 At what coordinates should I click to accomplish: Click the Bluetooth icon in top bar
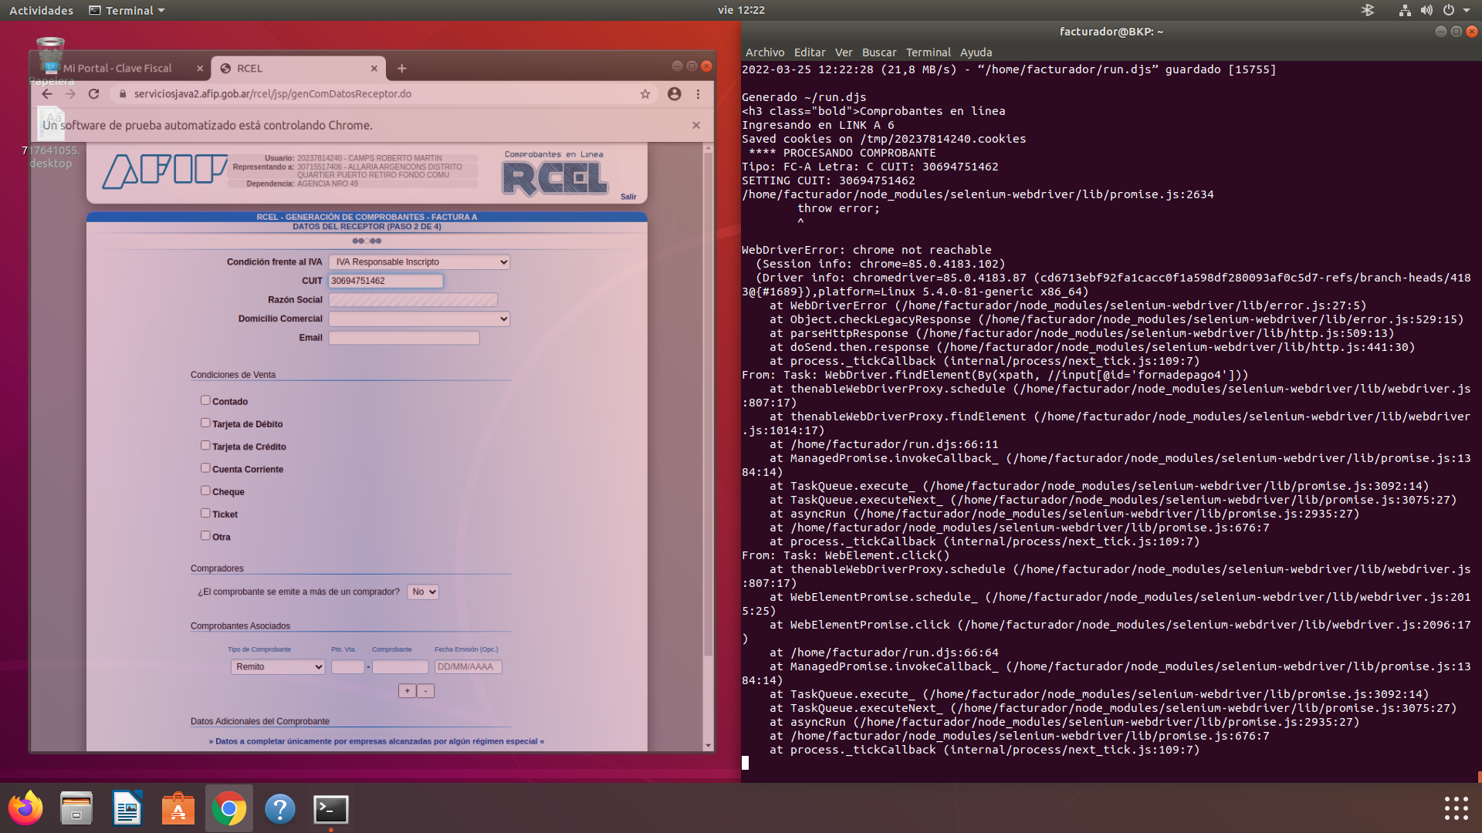(x=1368, y=10)
